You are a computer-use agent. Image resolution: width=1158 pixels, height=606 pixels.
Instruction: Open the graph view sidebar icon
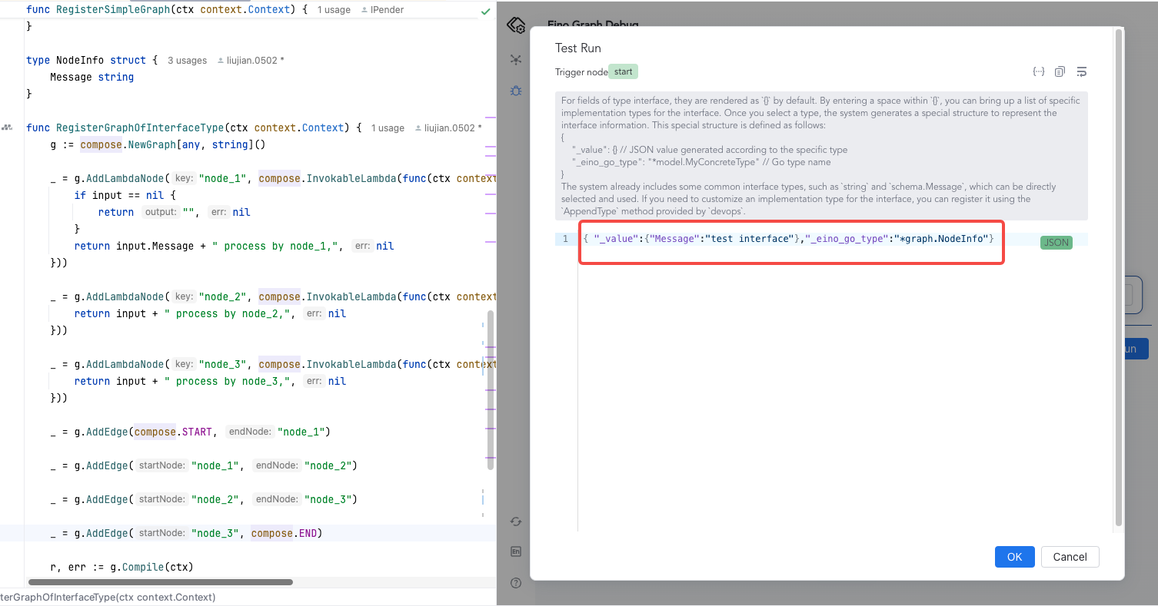516,60
